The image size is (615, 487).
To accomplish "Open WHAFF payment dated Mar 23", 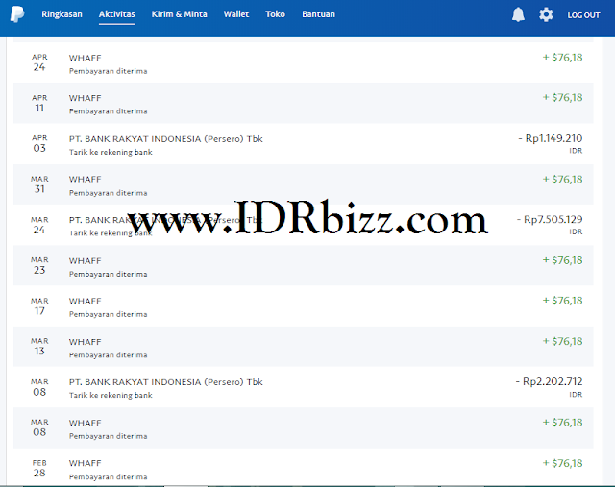I will point(304,265).
